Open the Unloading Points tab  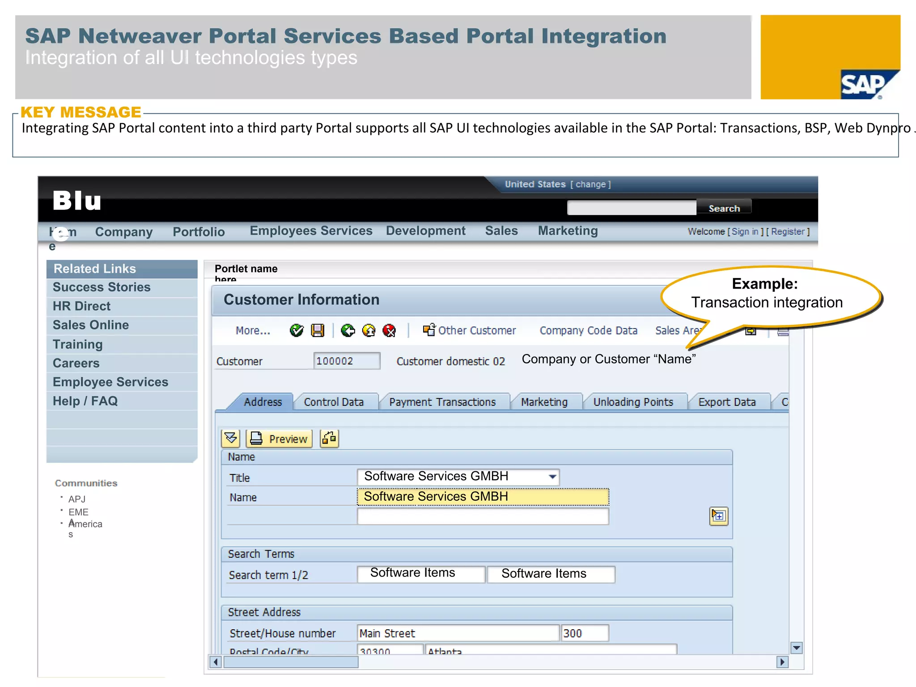pos(633,402)
